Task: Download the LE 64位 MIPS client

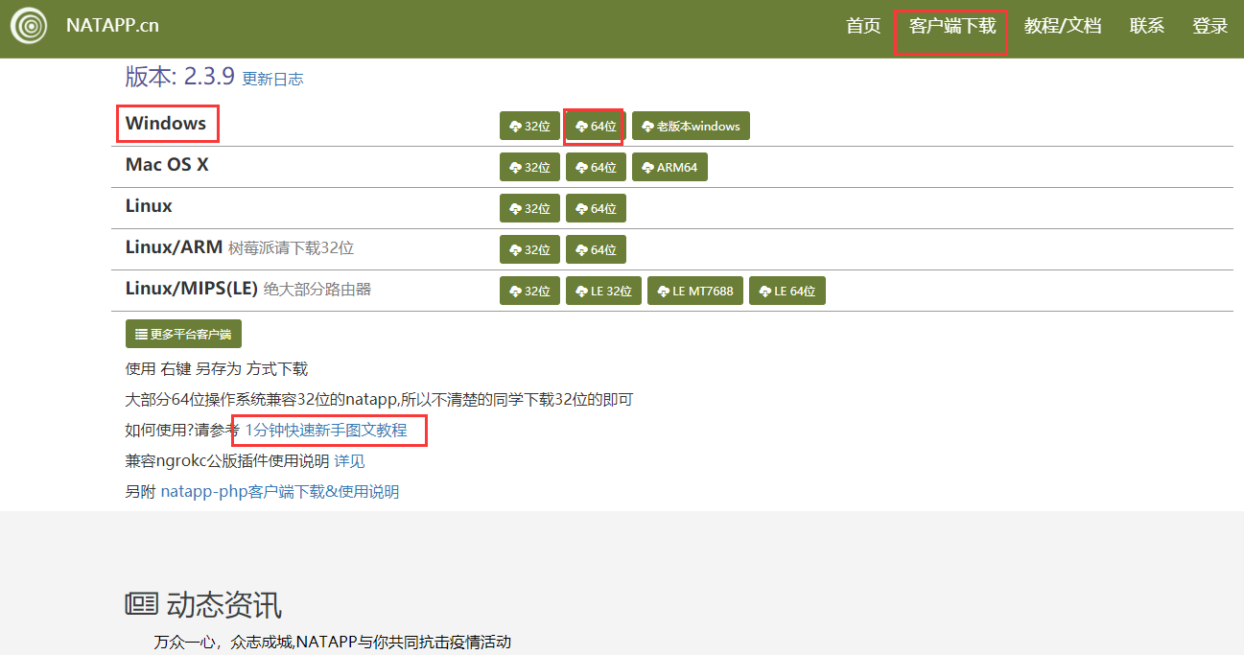Action: coord(786,291)
